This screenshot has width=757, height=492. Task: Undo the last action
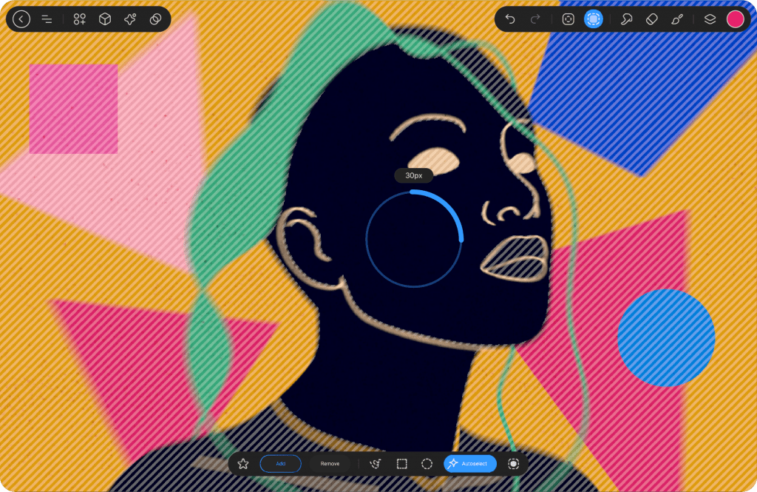(x=510, y=19)
